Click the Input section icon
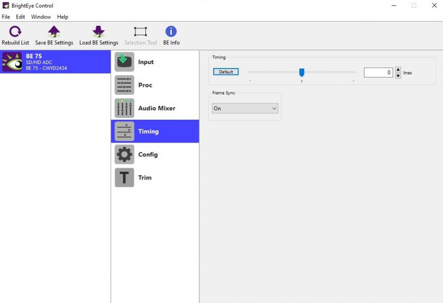The width and height of the screenshot is (443, 303). pos(124,62)
